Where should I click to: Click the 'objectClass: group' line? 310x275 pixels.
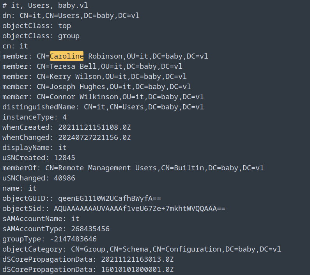(x=41, y=36)
